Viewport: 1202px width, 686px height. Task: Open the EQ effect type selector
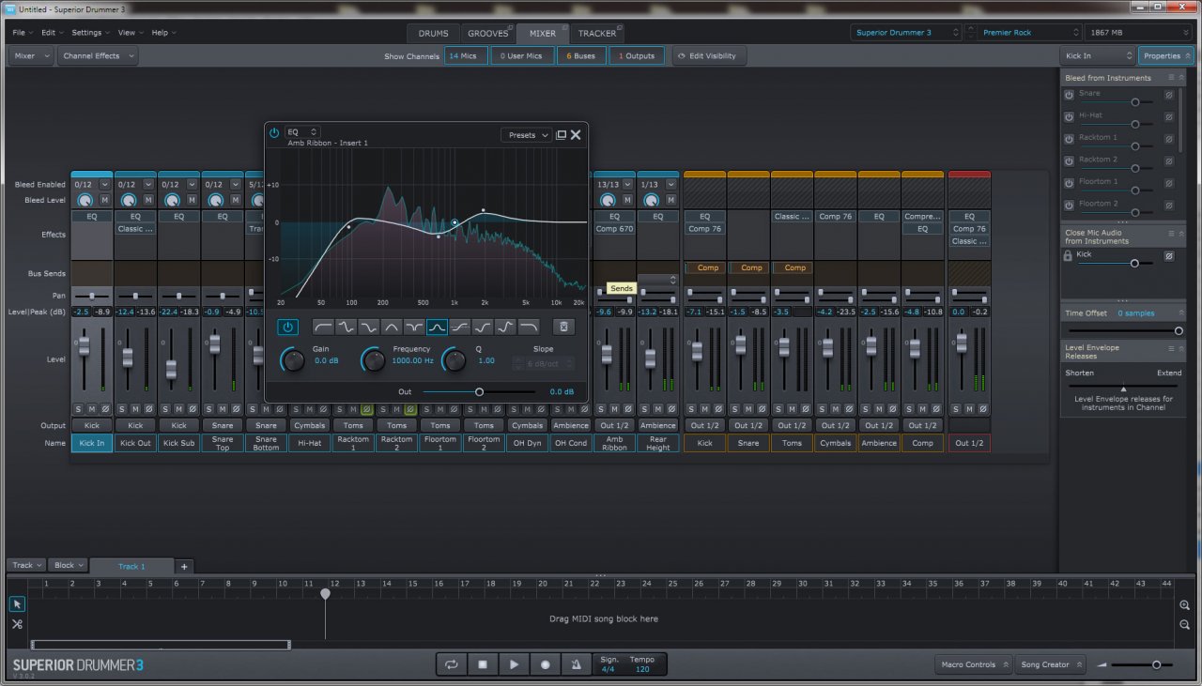302,132
